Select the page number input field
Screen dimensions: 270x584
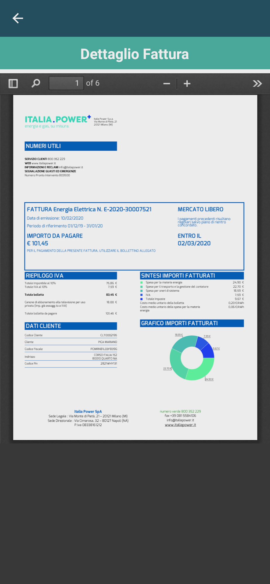[x=66, y=83]
